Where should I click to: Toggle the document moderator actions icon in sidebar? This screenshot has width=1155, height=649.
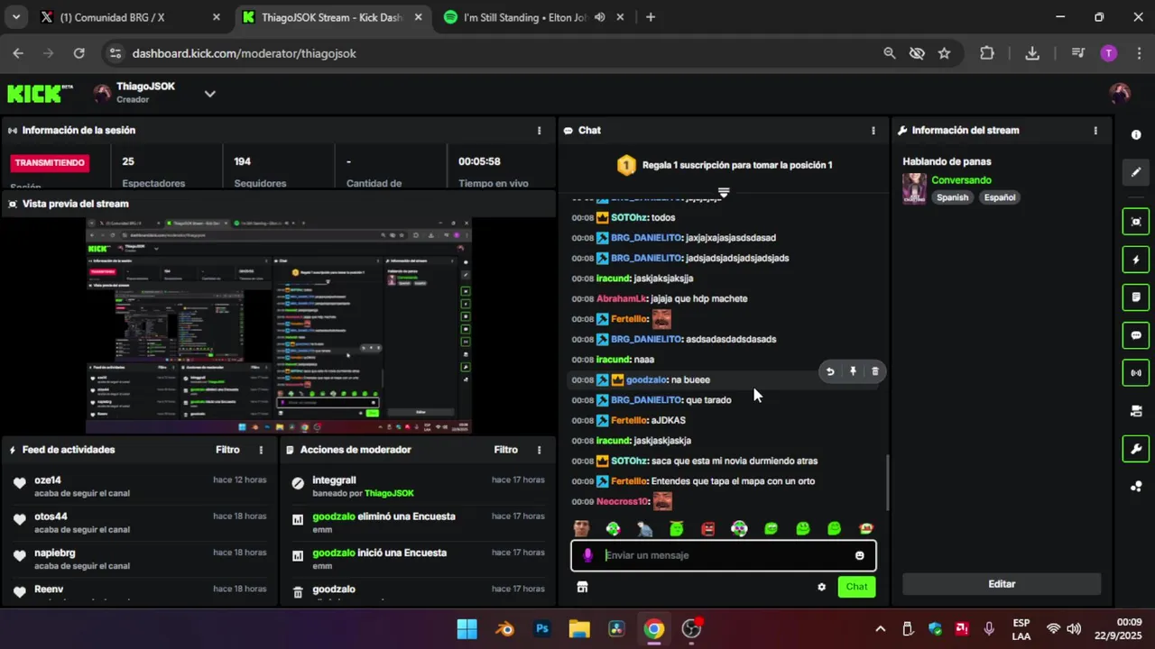pos(1136,297)
